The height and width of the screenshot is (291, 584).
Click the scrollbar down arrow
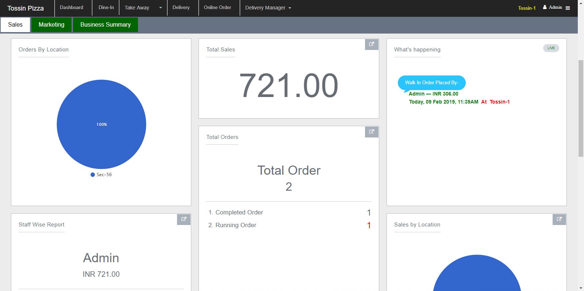click(x=581, y=288)
